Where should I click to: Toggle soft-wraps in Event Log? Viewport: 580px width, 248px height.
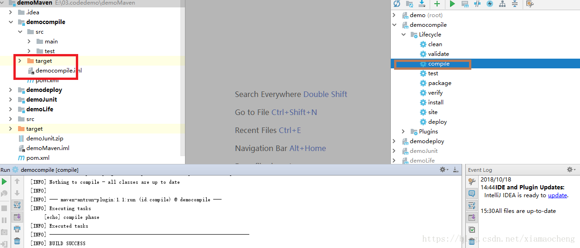pos(472,206)
